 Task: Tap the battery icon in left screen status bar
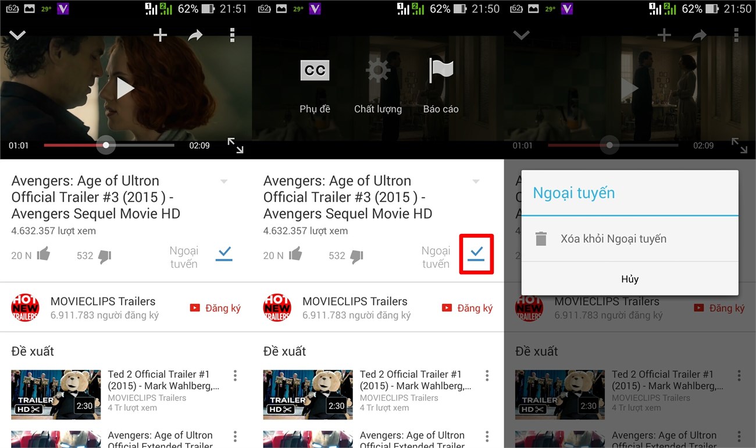[209, 9]
